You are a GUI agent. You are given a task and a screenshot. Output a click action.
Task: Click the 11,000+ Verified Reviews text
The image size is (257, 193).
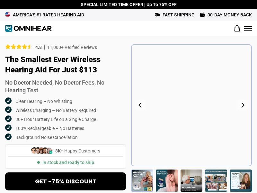pyautogui.click(x=72, y=47)
